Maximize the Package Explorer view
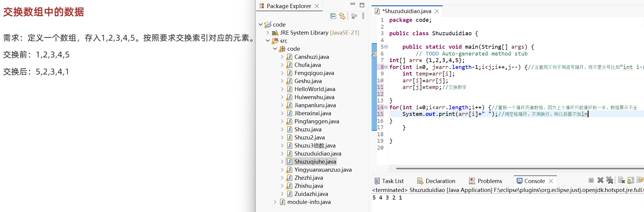Screen dimensions: 644x212 (362, 5)
